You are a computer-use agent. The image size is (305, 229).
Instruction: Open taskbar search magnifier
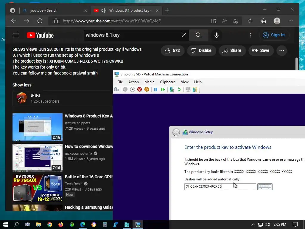(x=16, y=225)
